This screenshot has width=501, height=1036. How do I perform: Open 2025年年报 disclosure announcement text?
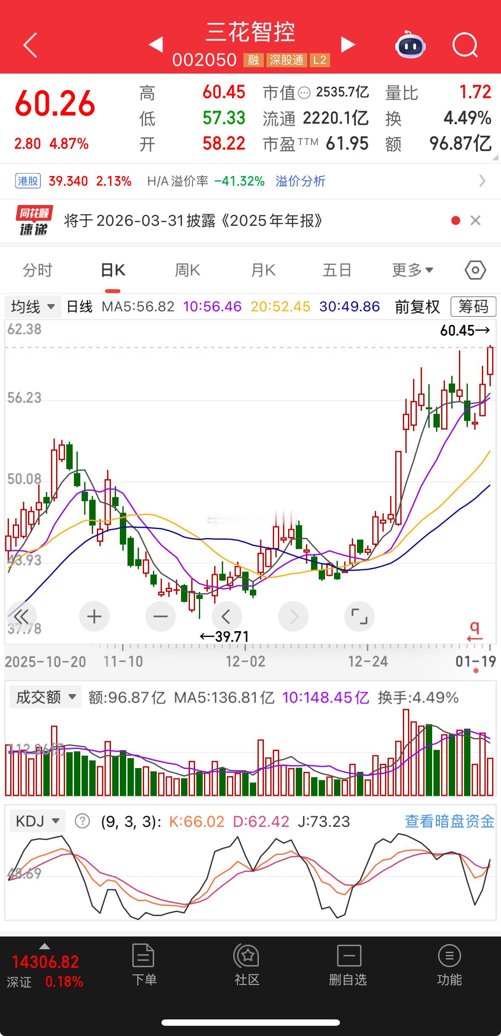(x=194, y=221)
